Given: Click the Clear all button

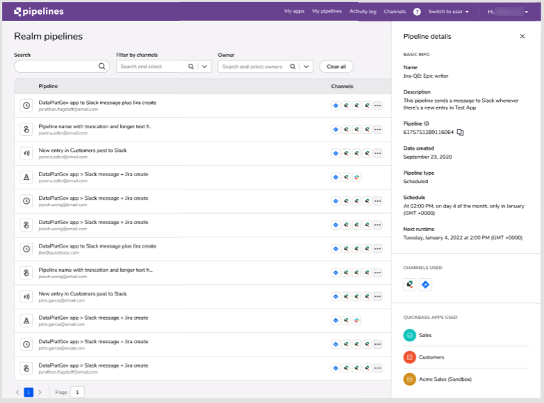Looking at the screenshot, I should (x=336, y=67).
